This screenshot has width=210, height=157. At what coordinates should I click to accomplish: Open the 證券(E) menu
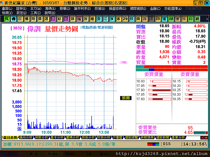[x=21, y=9]
